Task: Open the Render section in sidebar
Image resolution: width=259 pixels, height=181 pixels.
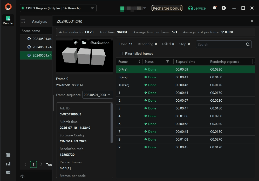Action: point(8,20)
